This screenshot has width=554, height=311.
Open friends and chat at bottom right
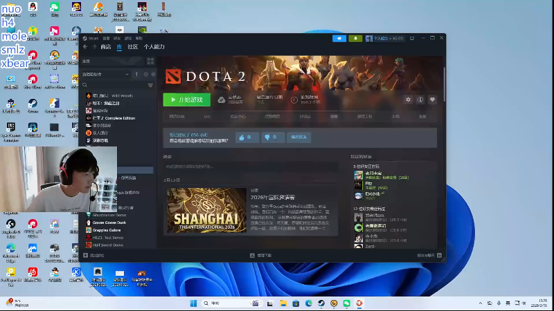pyautogui.click(x=429, y=255)
